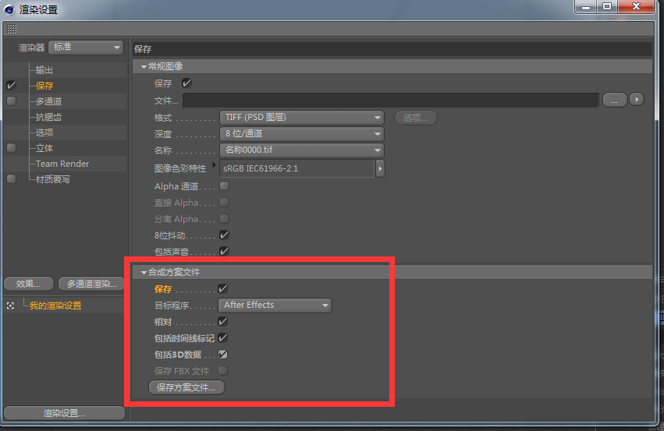This screenshot has width=664, height=431.
Task: Select 选项 in the settings list
Action: coord(44,132)
